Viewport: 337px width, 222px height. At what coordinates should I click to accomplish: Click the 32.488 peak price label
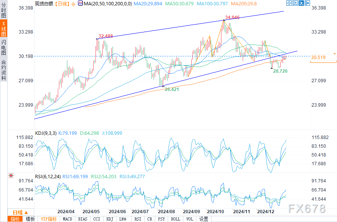[105, 36]
